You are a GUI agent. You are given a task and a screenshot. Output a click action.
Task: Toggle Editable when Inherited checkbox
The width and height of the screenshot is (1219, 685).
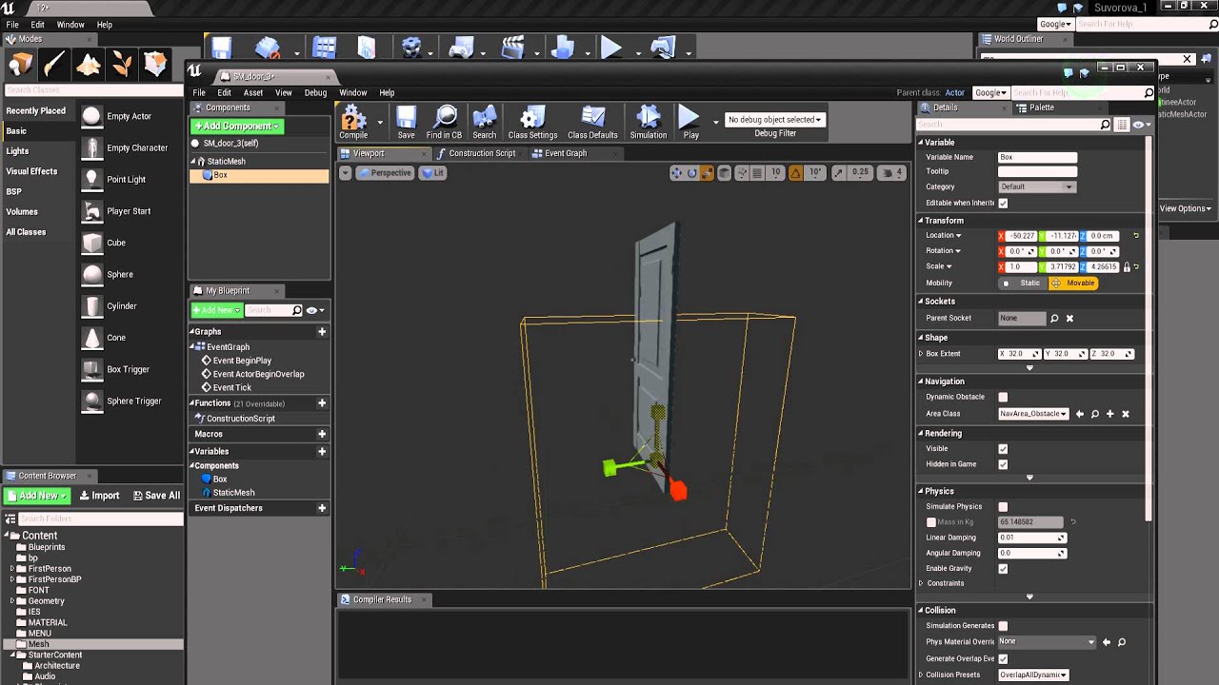pos(1003,203)
